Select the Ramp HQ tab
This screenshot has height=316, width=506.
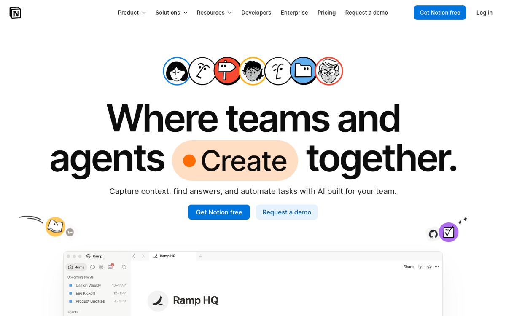tap(172, 256)
